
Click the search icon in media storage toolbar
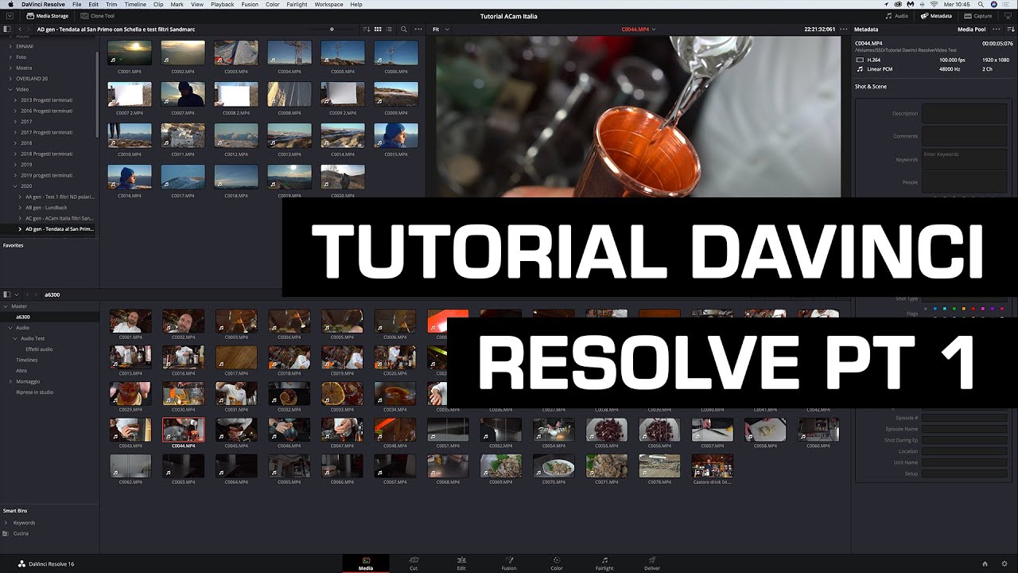coord(404,29)
